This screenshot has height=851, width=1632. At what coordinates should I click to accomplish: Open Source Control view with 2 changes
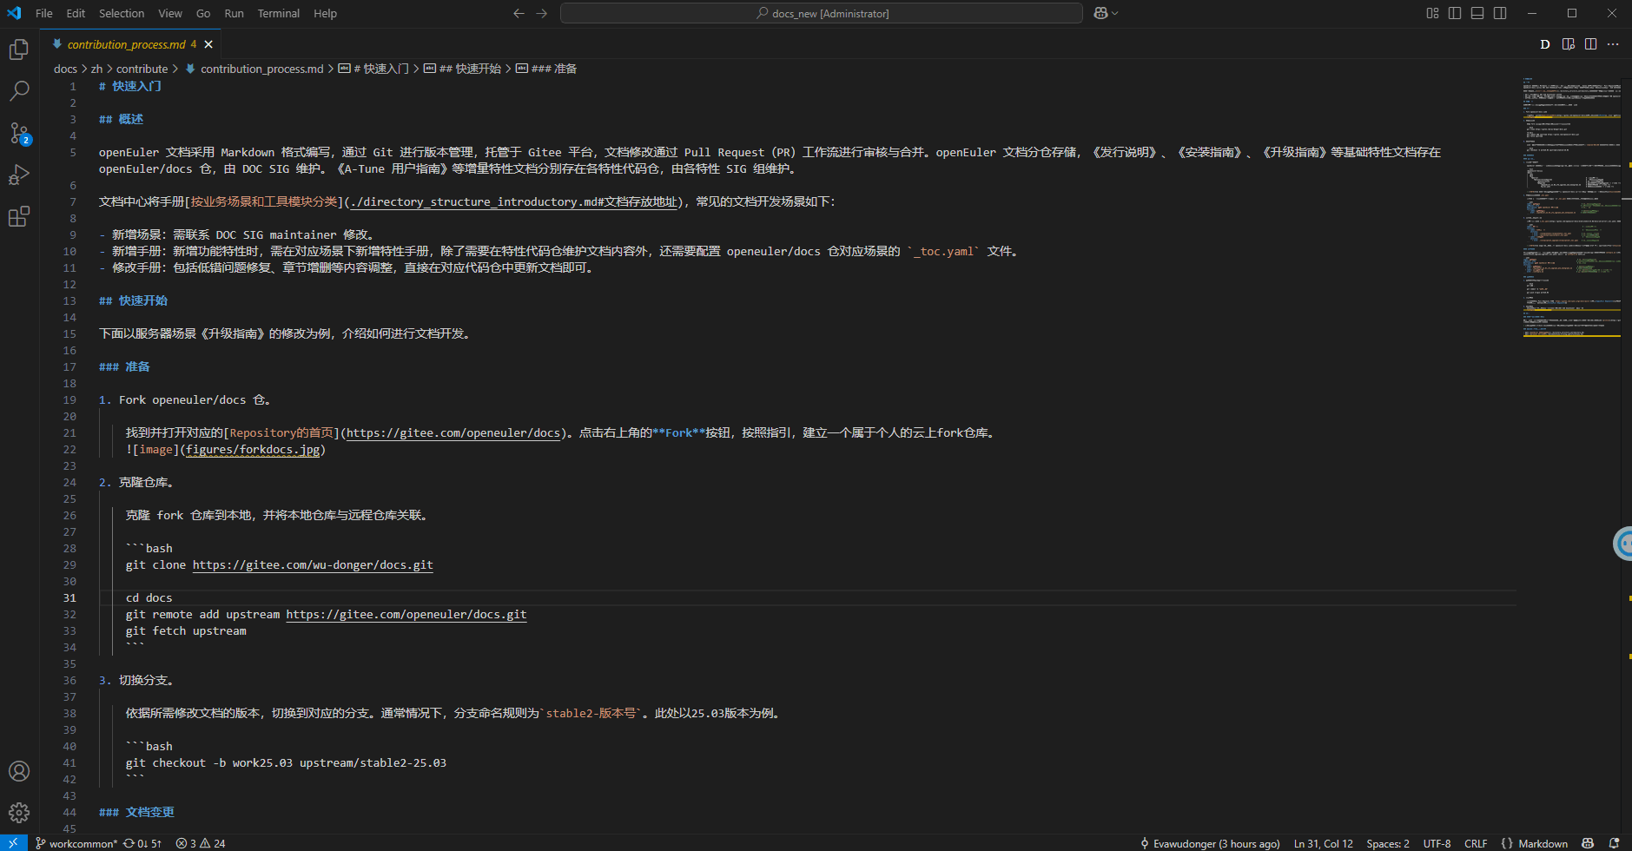click(x=19, y=133)
